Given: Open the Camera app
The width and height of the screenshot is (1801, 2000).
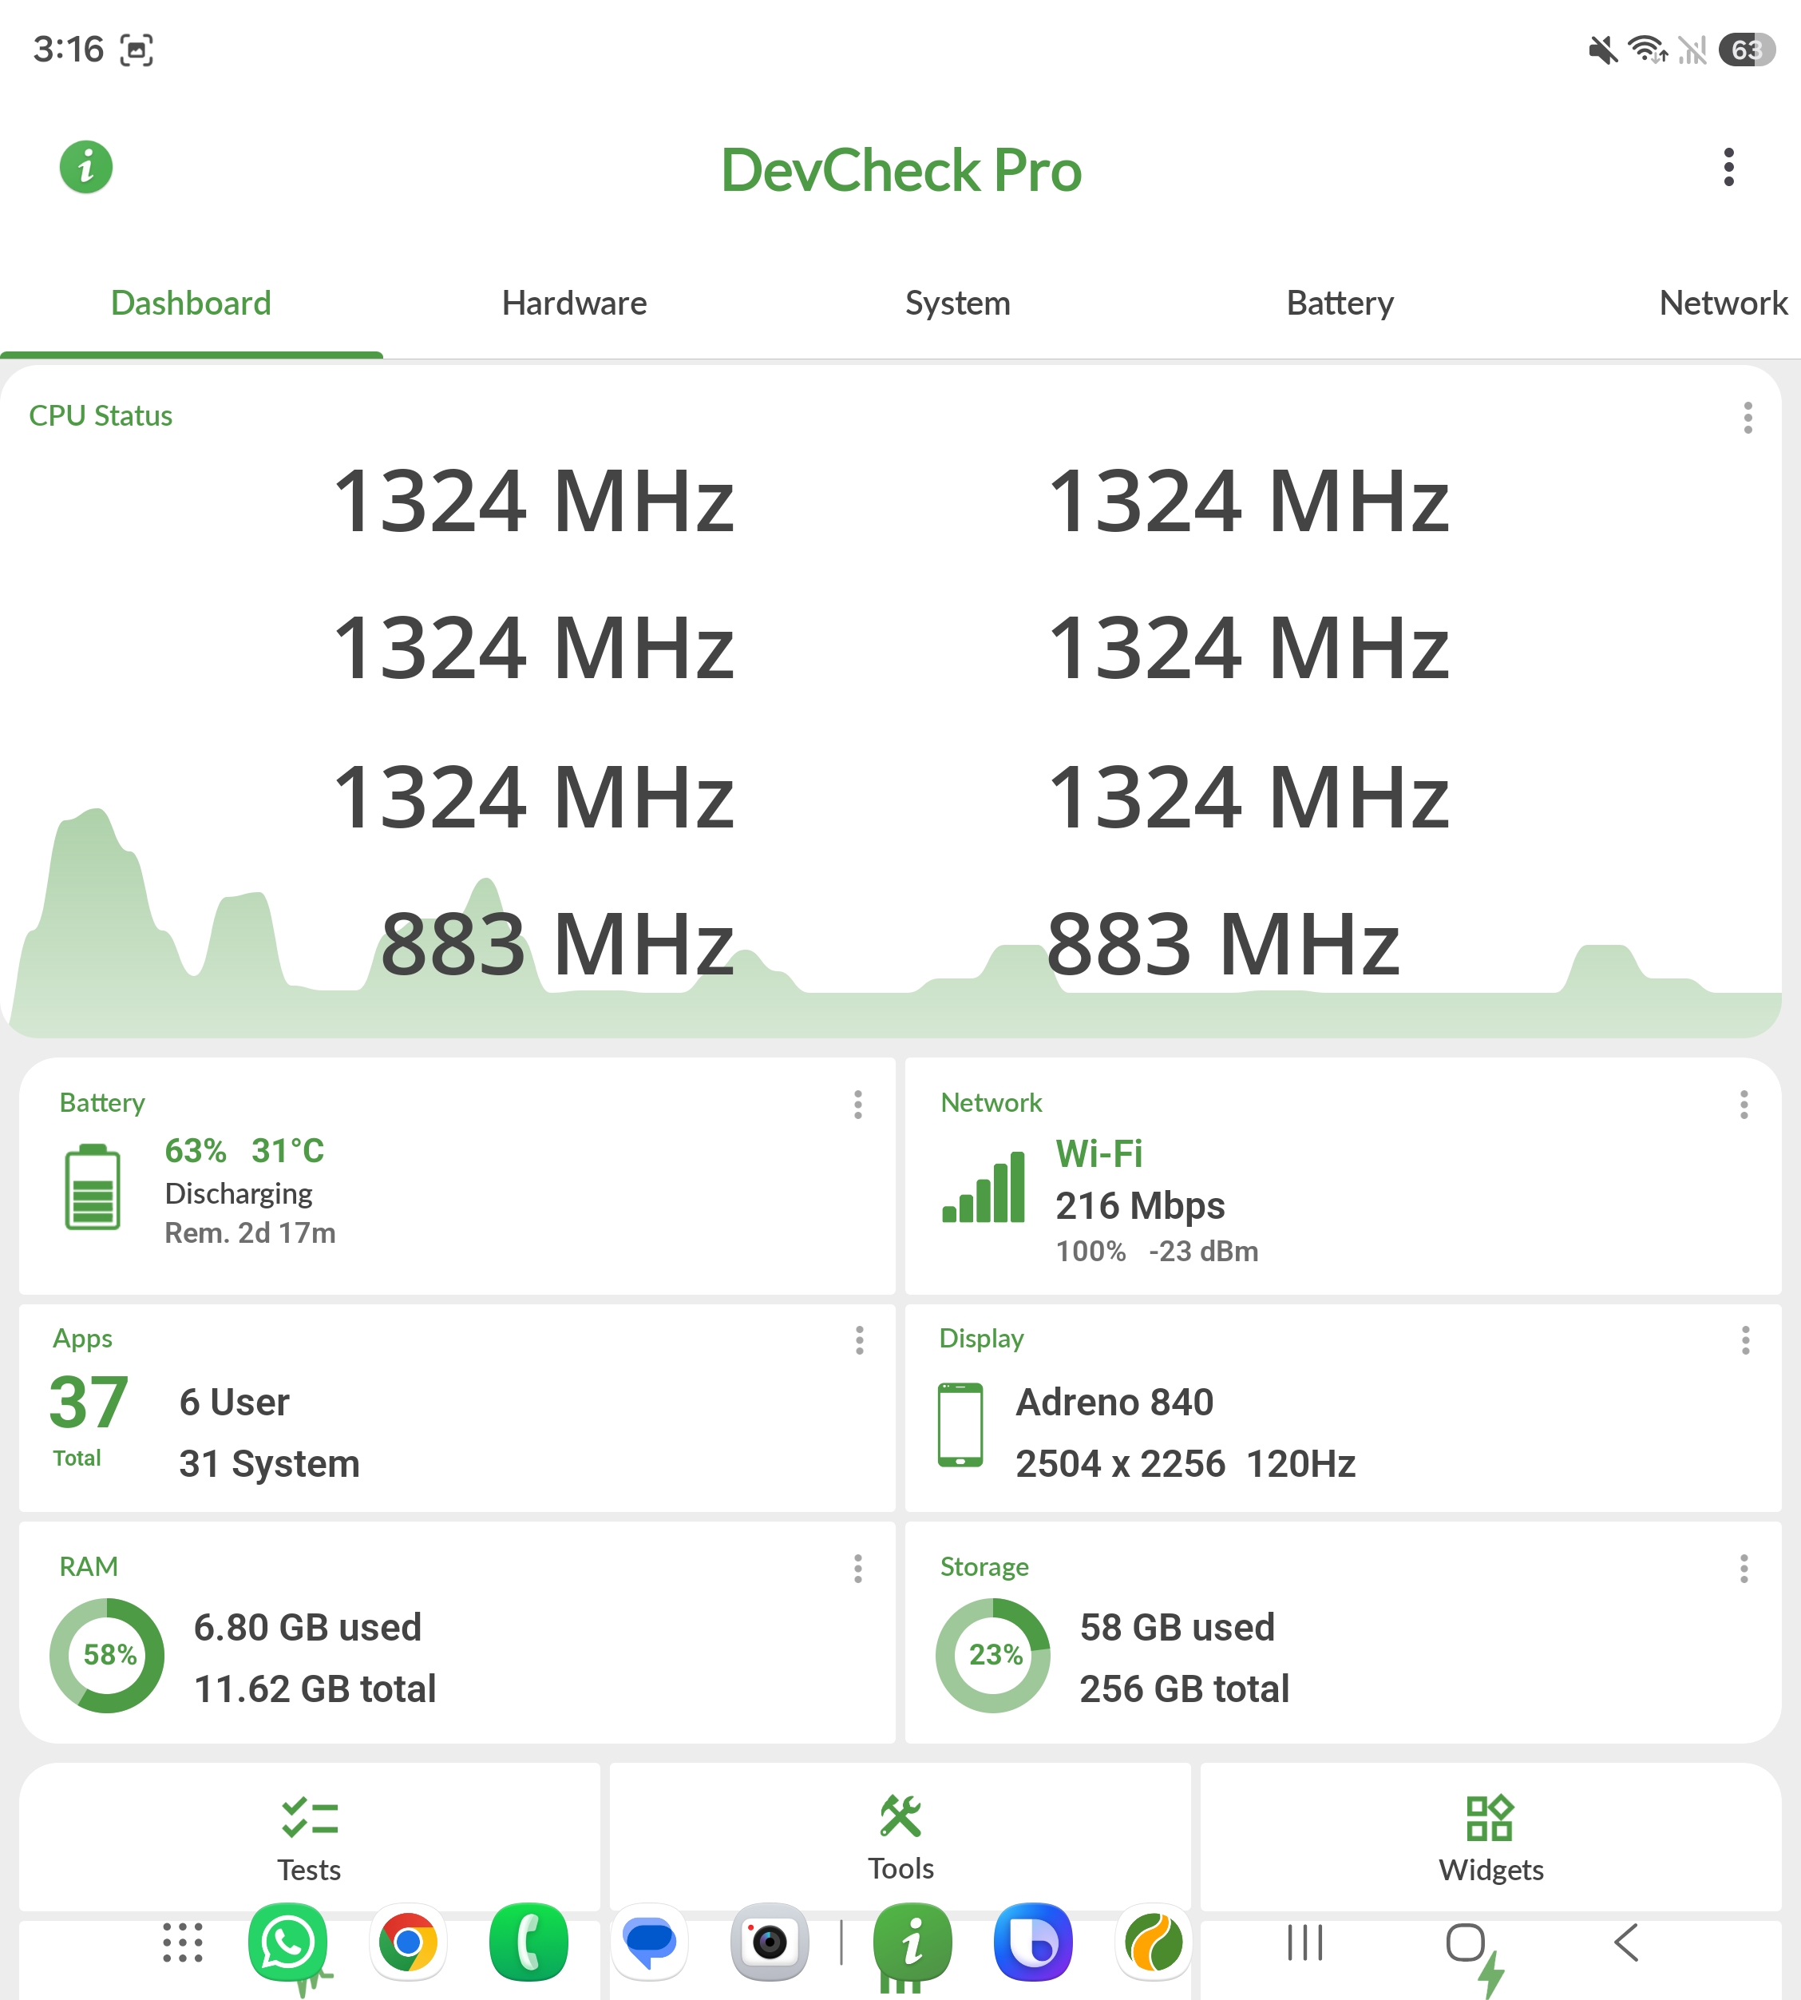Looking at the screenshot, I should click(770, 1942).
